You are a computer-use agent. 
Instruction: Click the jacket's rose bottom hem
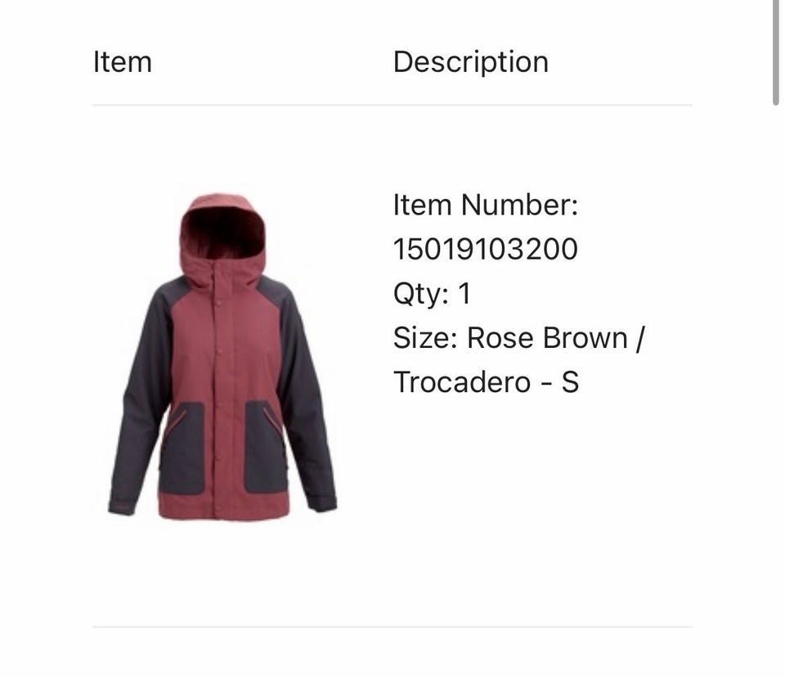point(224,507)
